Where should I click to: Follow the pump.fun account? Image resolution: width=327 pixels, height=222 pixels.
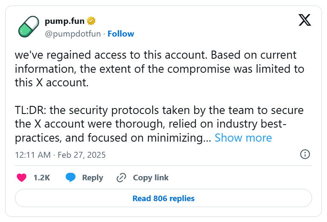coord(121,34)
